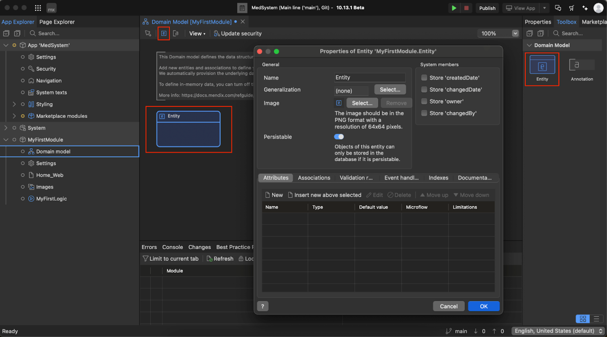Confirm entity properties with the OK button
This screenshot has width=607, height=337.
pos(484,306)
